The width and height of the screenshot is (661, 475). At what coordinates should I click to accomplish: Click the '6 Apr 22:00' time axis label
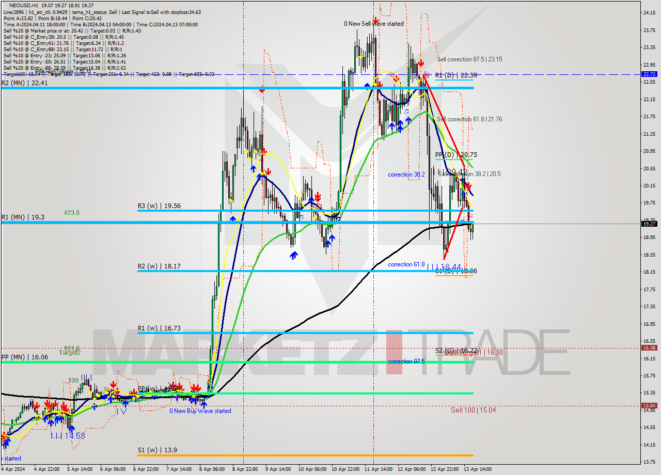point(146,469)
